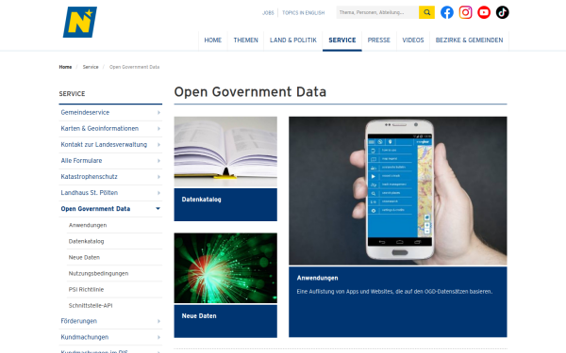This screenshot has width=566, height=353.
Task: Click the smartphone Anwendungen image
Action: [398, 190]
